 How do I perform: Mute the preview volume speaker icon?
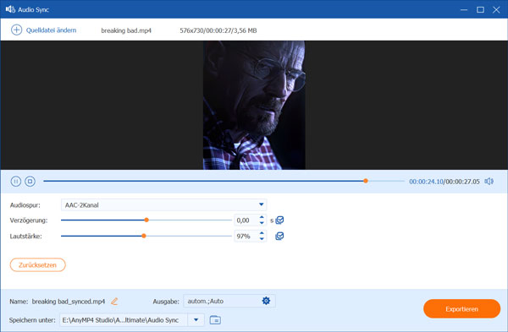point(489,182)
